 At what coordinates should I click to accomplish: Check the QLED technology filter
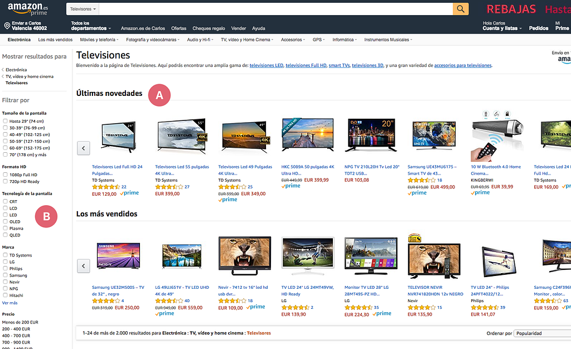pos(6,235)
